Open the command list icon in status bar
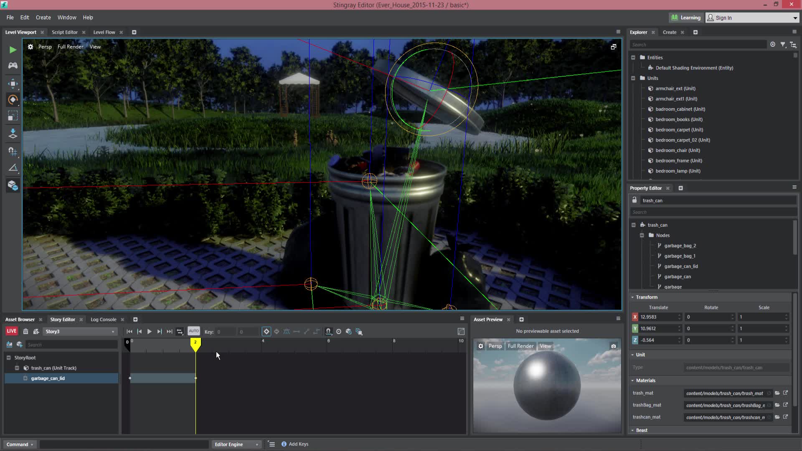The height and width of the screenshot is (451, 802). [x=272, y=444]
